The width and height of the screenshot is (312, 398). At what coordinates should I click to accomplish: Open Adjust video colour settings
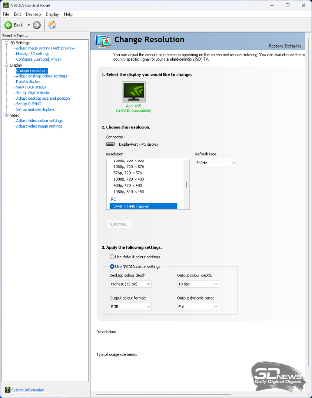[x=39, y=121]
